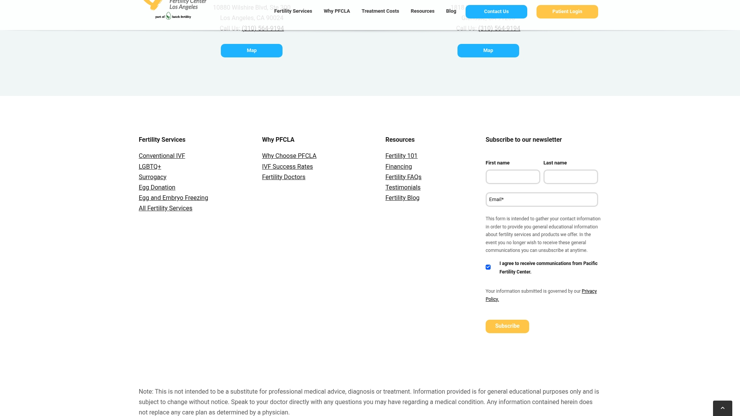
Task: Open the Resources nav menu
Action: tap(422, 11)
